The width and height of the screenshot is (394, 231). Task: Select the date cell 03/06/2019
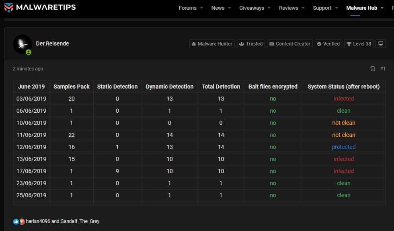[x=31, y=99]
